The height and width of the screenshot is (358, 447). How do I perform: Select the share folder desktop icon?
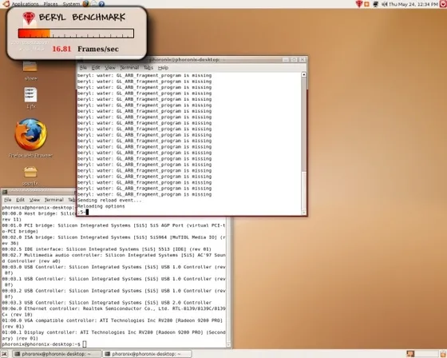tap(30, 70)
